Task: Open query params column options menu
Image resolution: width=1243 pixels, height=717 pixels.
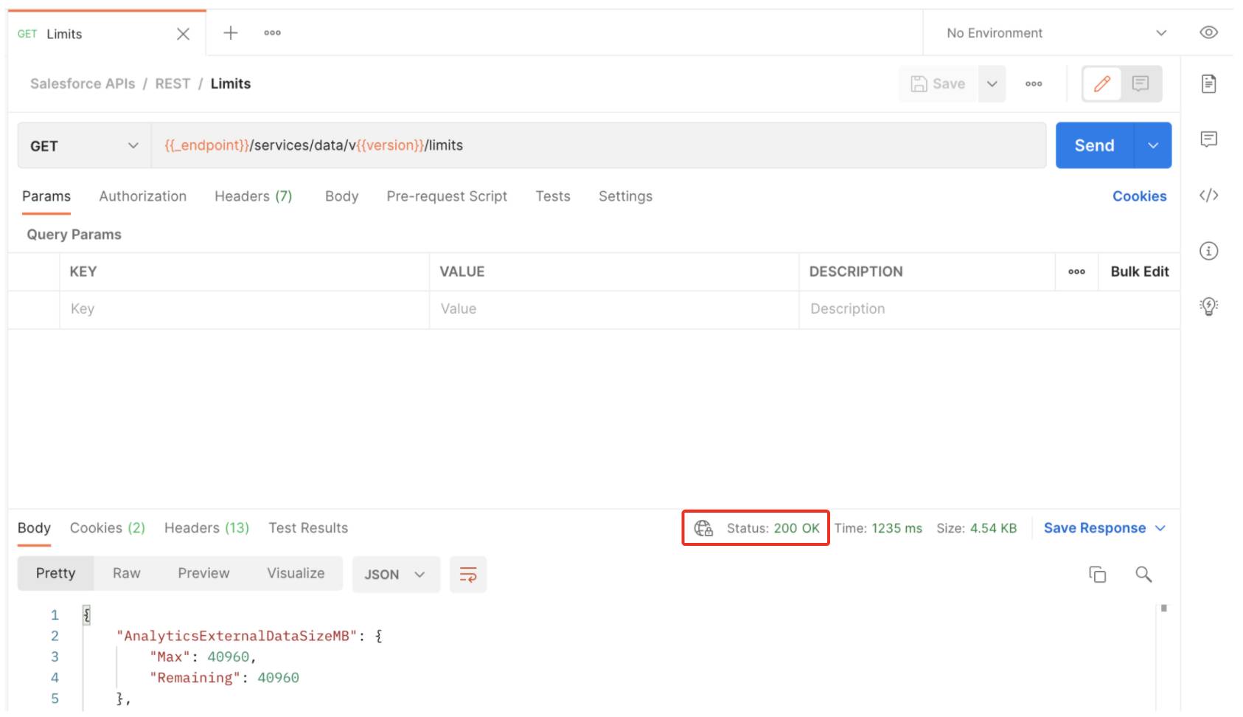Action: tap(1076, 271)
